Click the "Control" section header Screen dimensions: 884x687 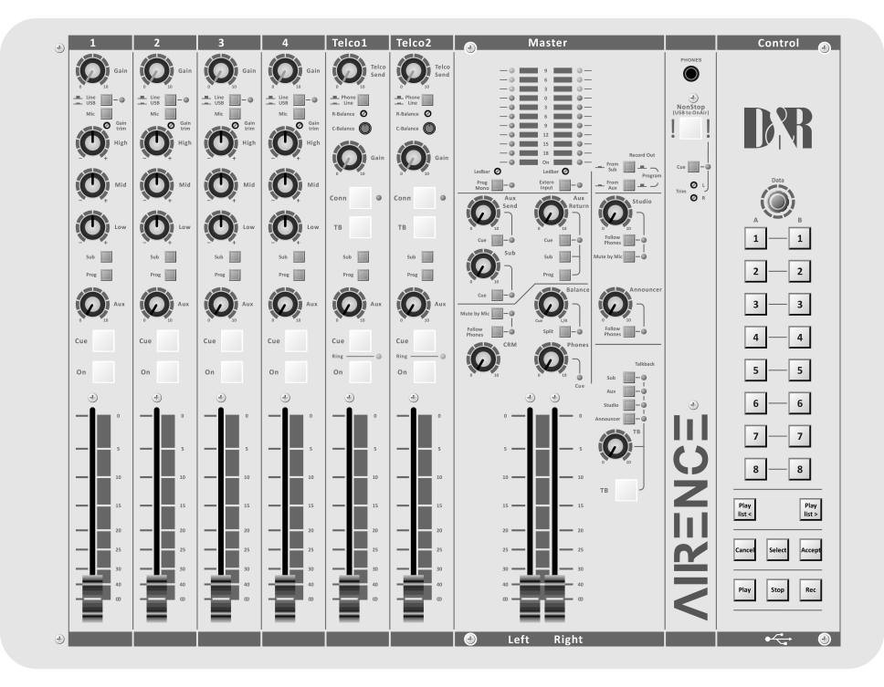coord(778,43)
